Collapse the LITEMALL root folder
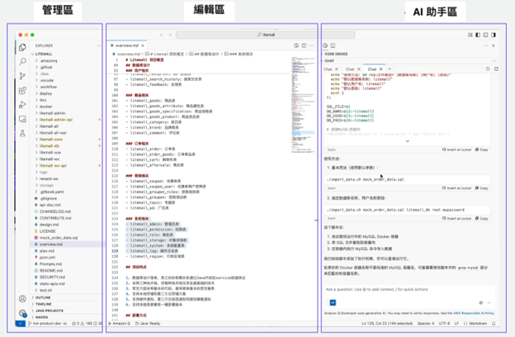 pyautogui.click(x=42, y=54)
